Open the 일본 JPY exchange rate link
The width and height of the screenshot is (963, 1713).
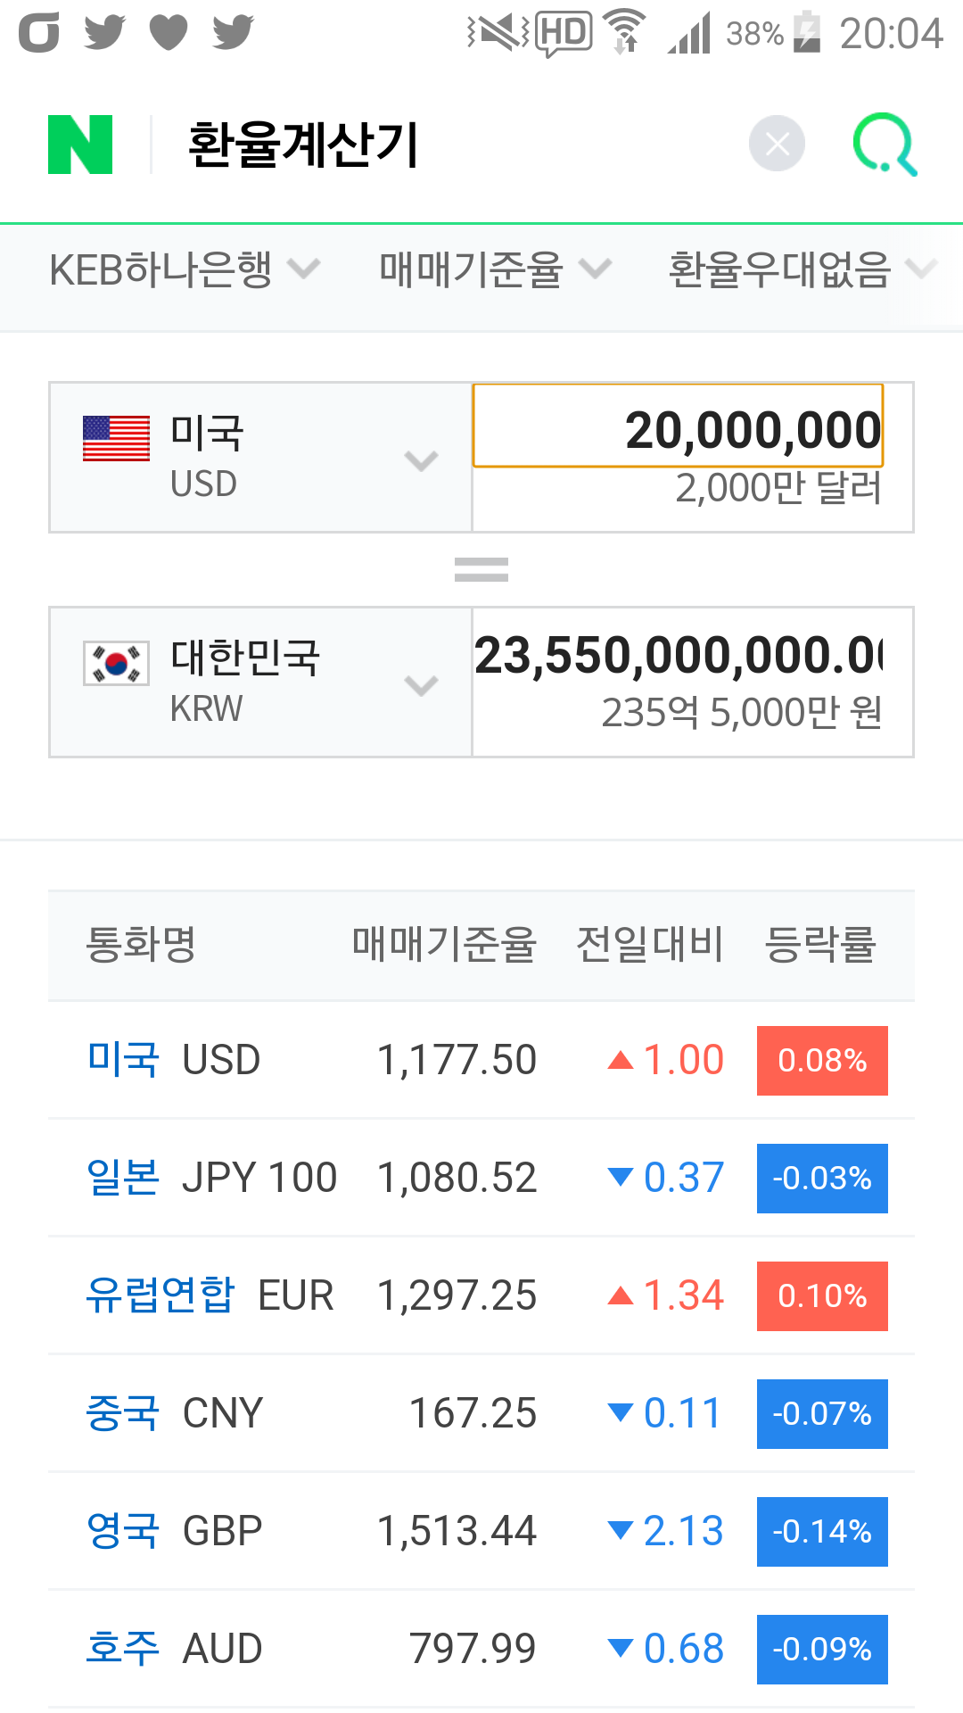coord(123,1178)
